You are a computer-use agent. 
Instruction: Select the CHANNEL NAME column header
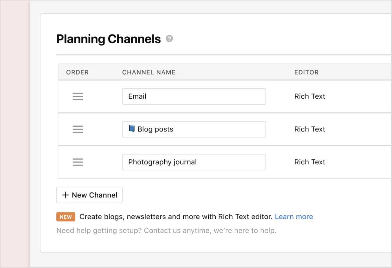tap(149, 72)
